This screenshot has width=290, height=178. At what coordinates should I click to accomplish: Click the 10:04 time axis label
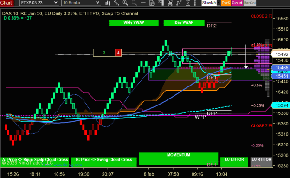[222, 174]
